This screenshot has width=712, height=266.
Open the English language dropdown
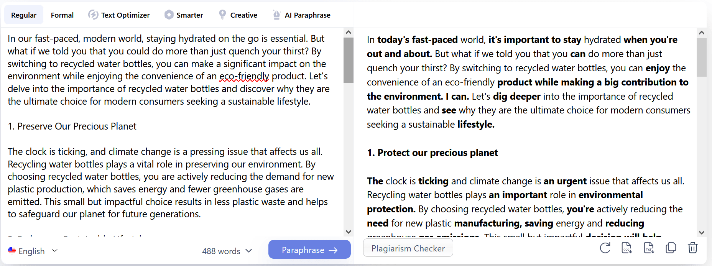(54, 251)
